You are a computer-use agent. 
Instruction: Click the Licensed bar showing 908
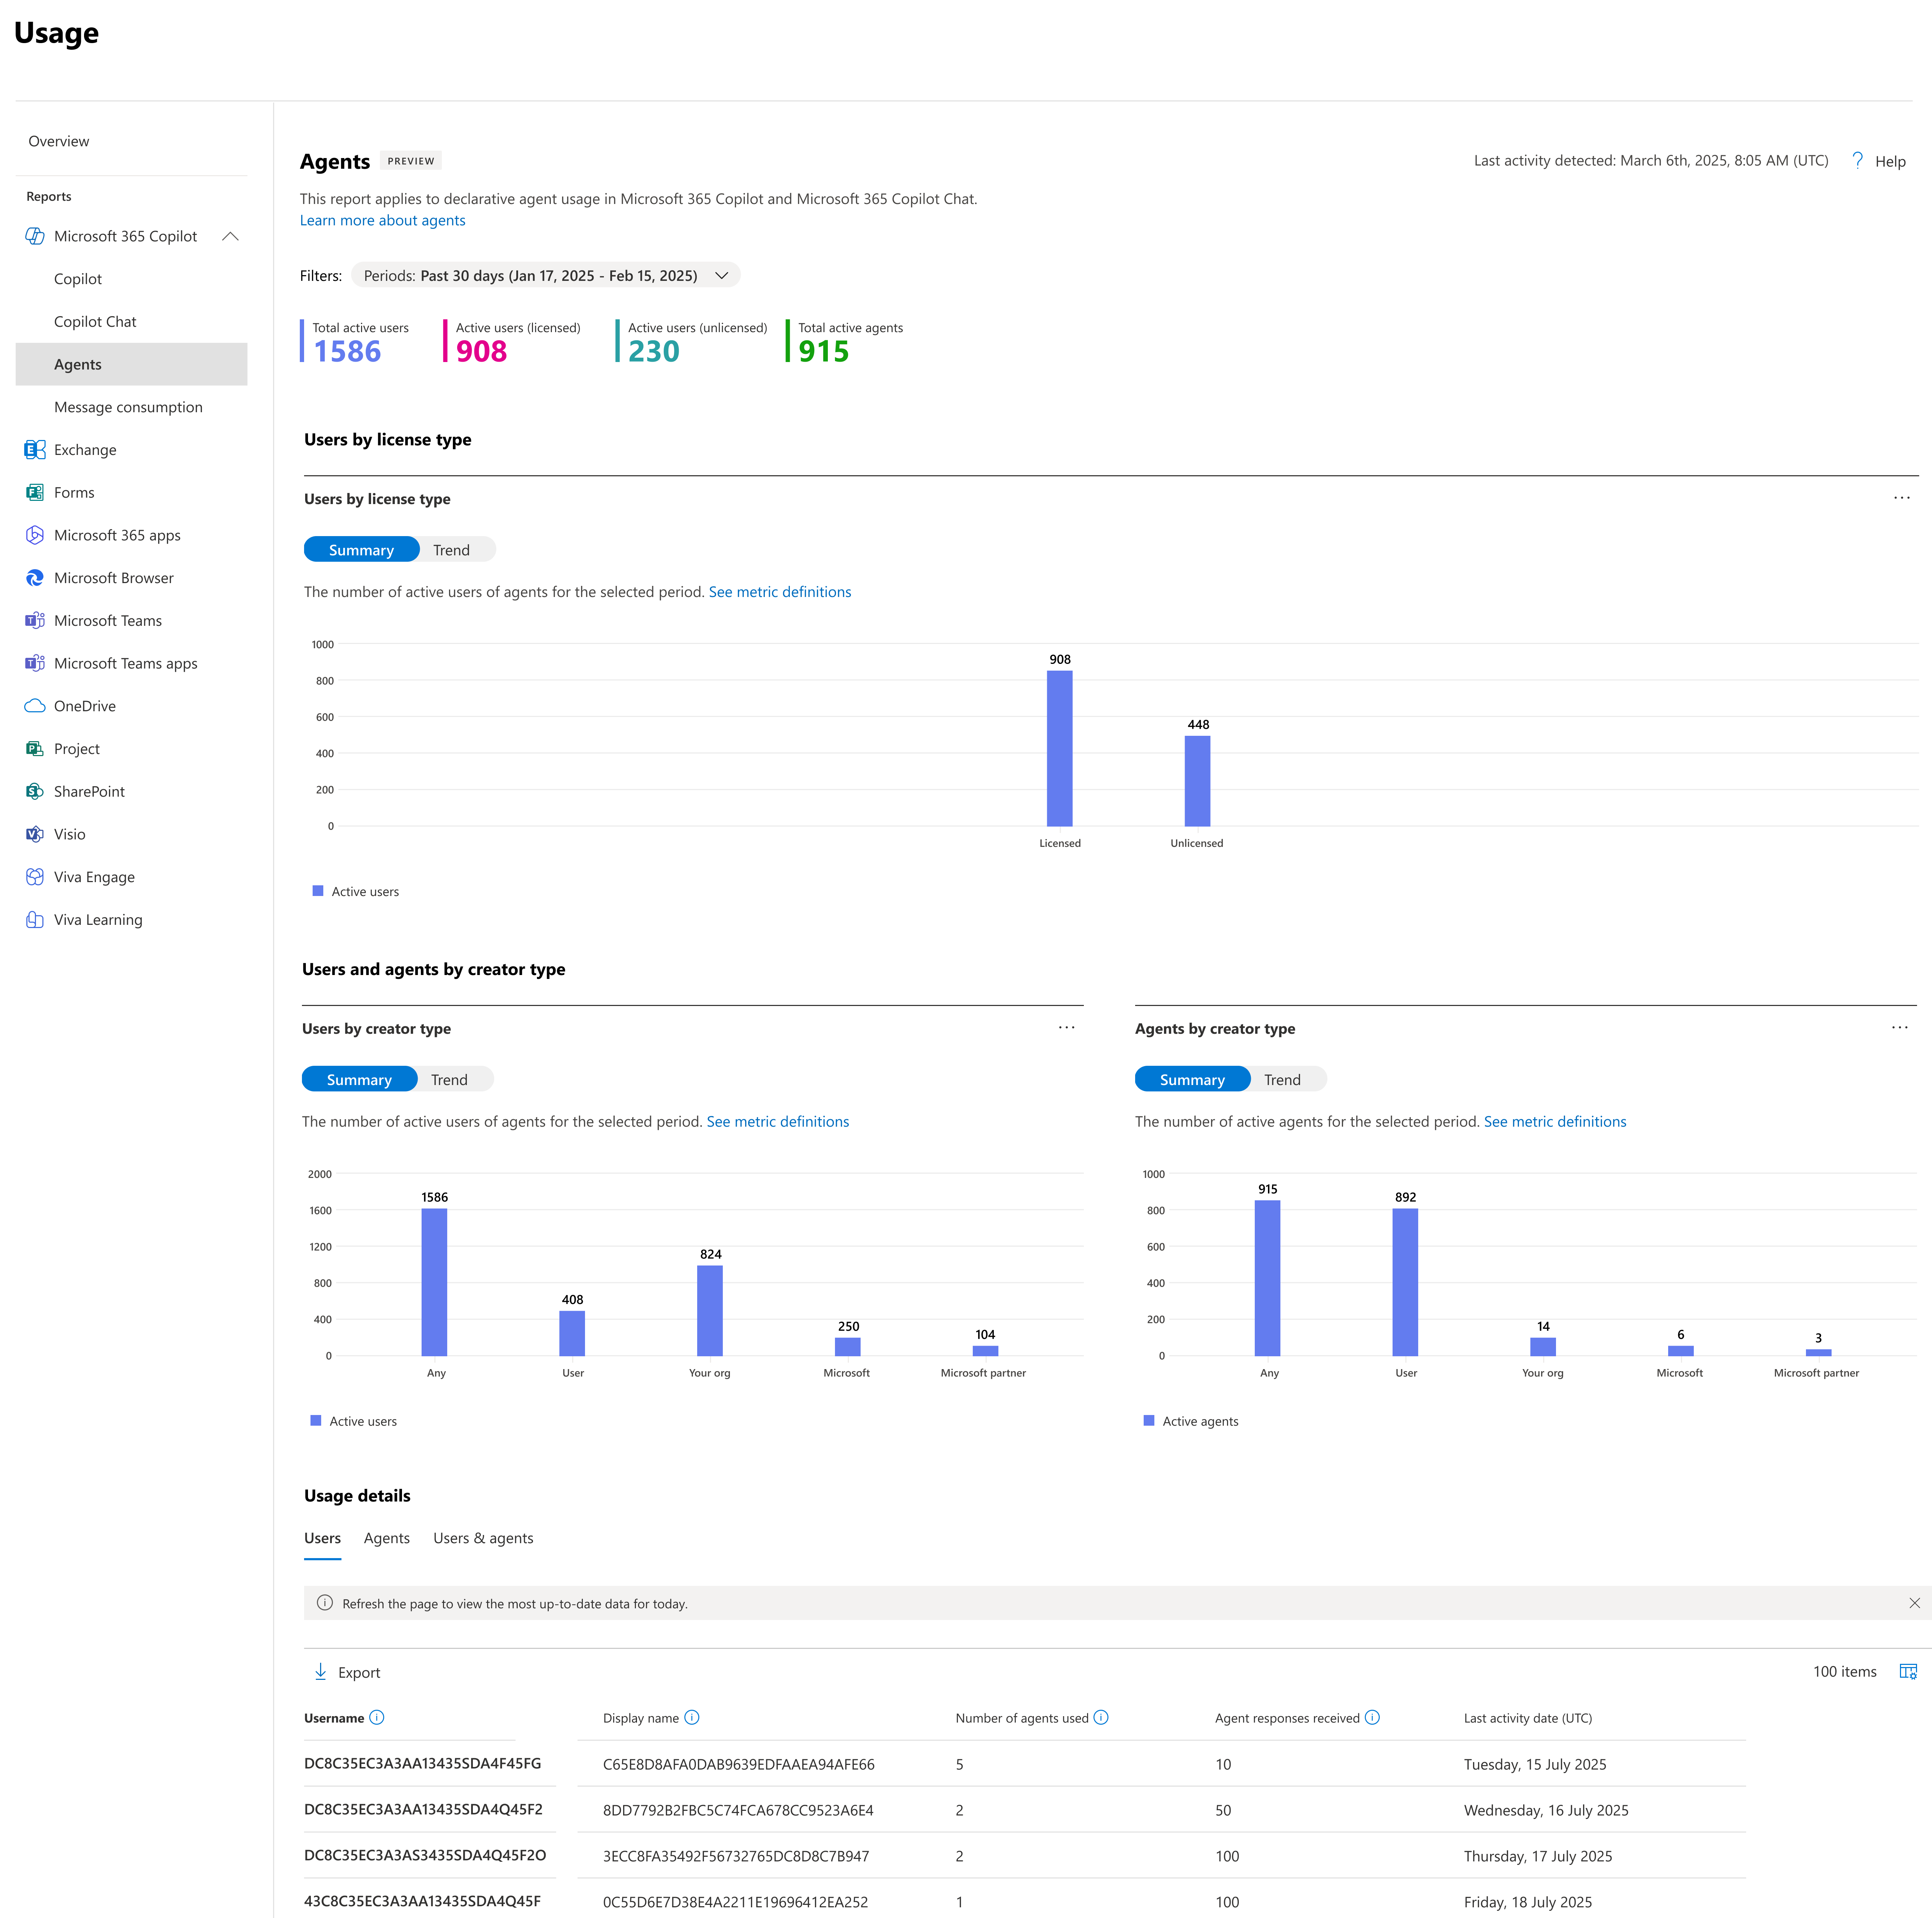click(1060, 748)
